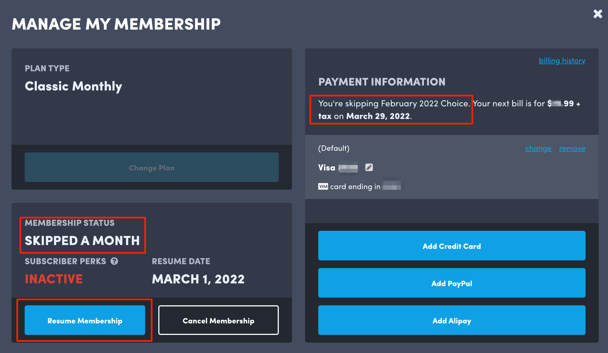Click the SKIPPED A MONTH status label
This screenshot has height=353, width=608.
[x=82, y=241]
